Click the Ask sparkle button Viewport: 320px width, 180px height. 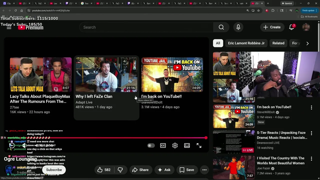point(164,170)
